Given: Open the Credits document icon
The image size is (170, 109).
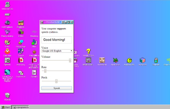Looking at the screenshot, I should click(34, 72).
